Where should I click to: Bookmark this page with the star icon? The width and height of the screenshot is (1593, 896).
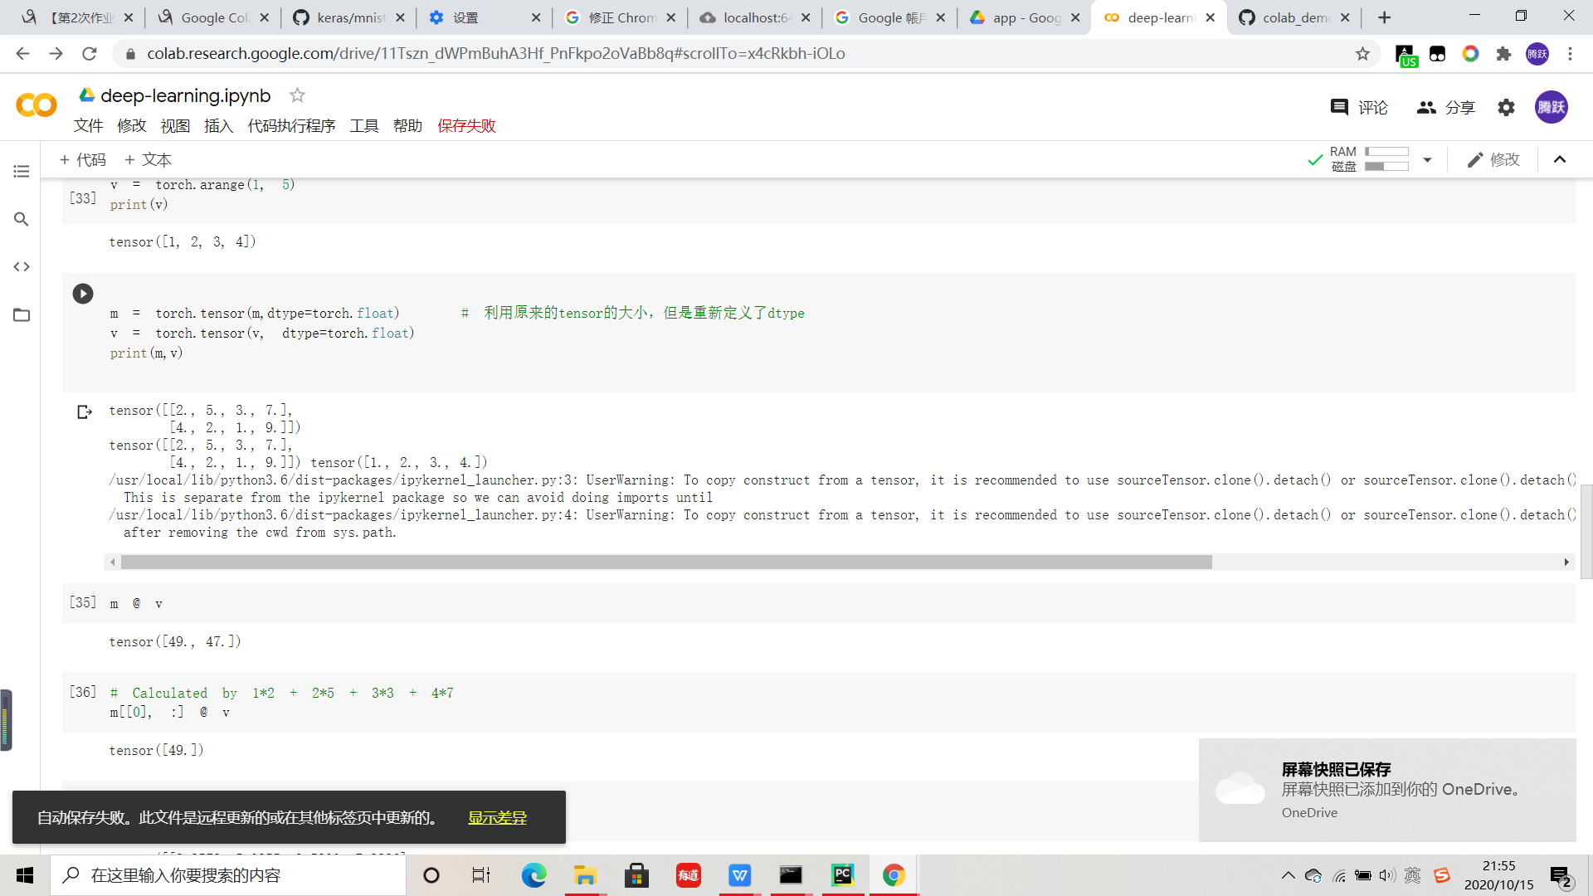(1362, 54)
